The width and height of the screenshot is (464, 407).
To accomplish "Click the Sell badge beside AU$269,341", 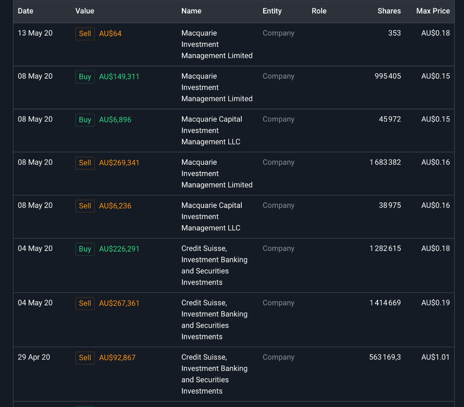I will coord(85,163).
